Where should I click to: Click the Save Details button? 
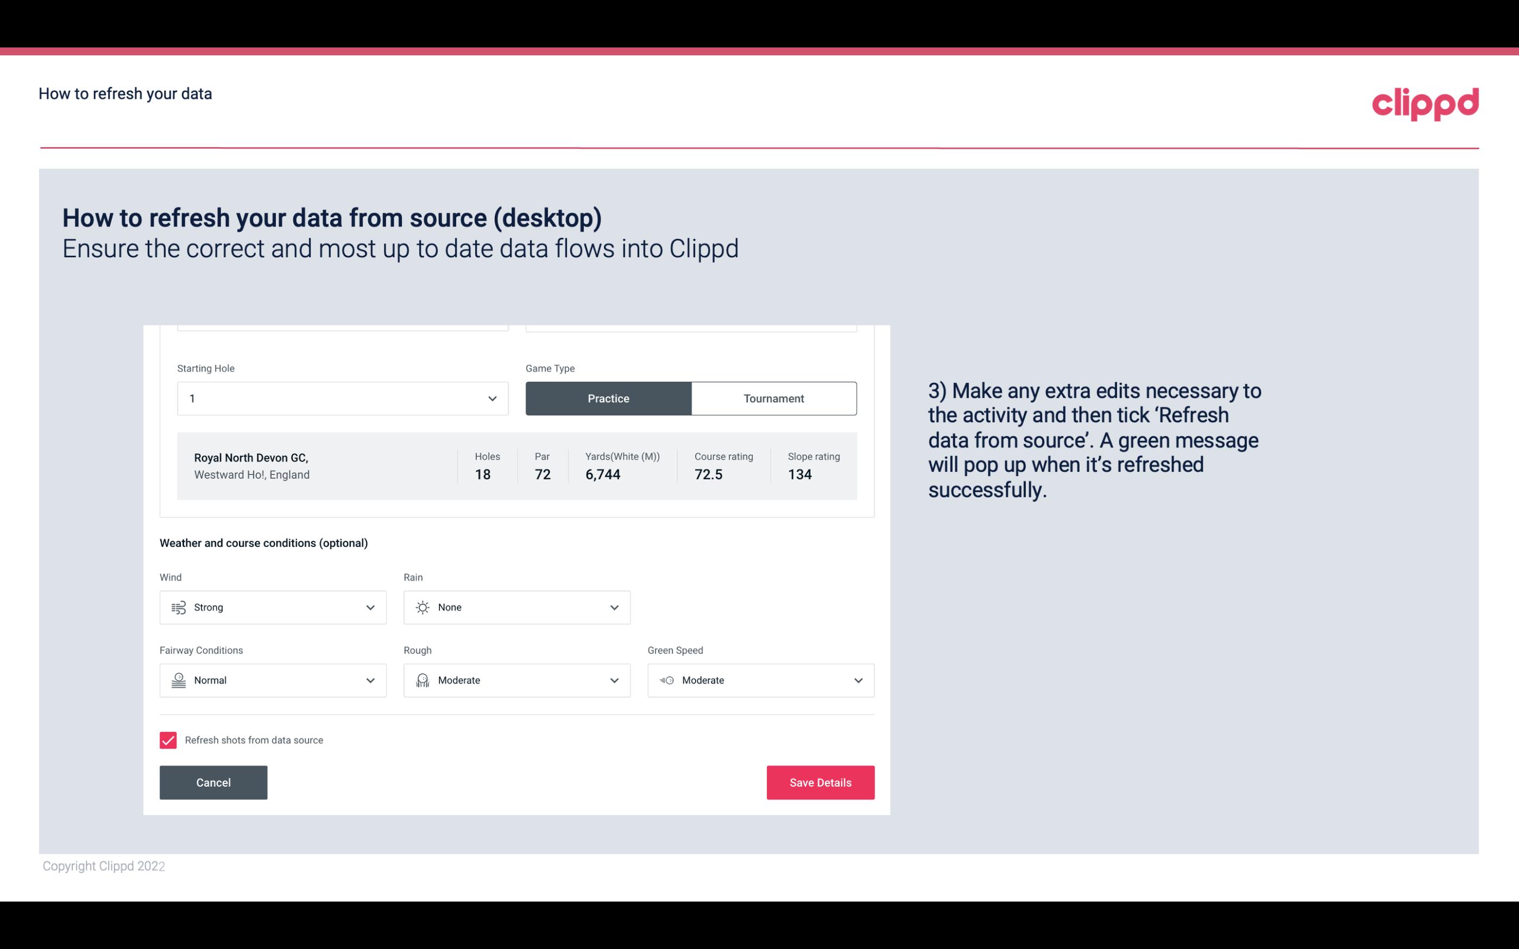click(820, 782)
